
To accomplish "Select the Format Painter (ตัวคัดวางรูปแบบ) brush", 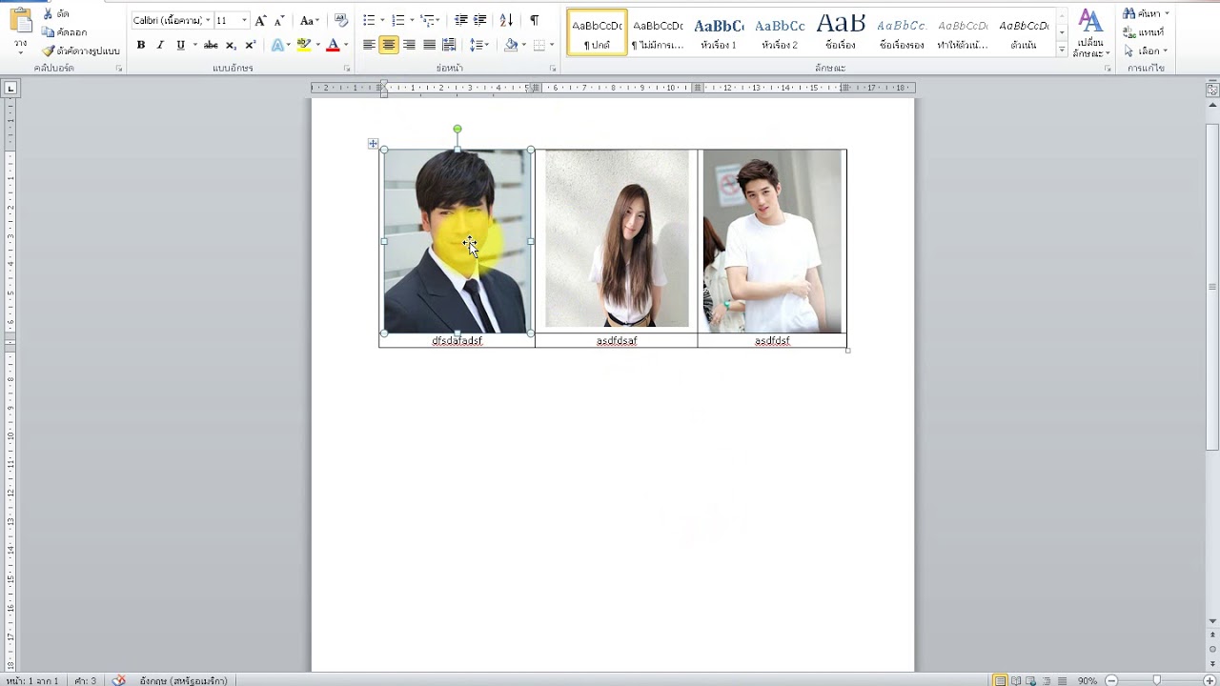I will 48,50.
